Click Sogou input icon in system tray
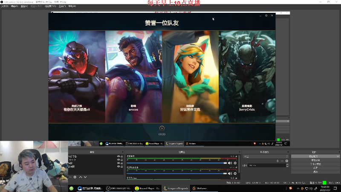 click(290, 188)
